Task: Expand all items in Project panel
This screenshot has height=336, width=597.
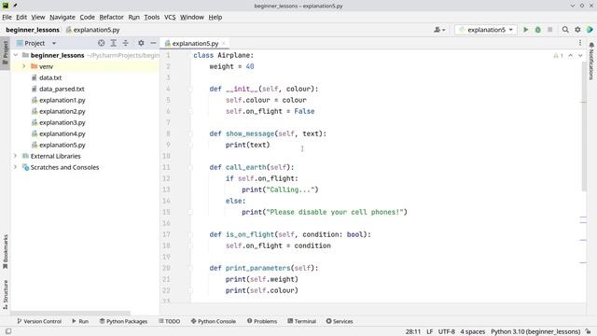Action: click(113, 43)
